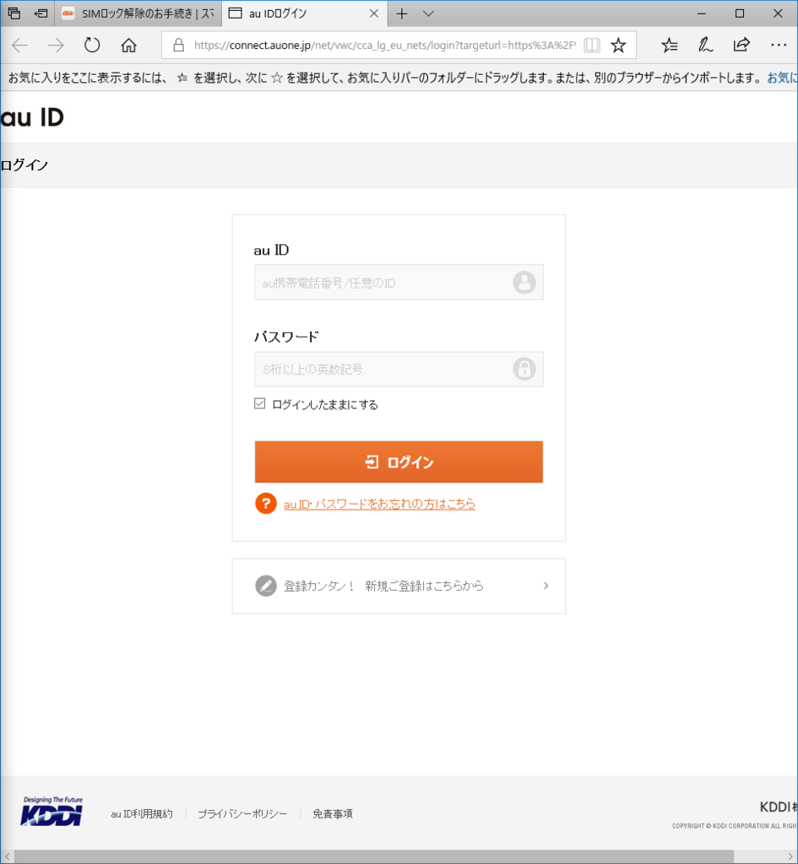Viewport: 798px width, 864px height.
Task: Click the 新規ご登録はこちらから registration row
Action: pos(399,586)
